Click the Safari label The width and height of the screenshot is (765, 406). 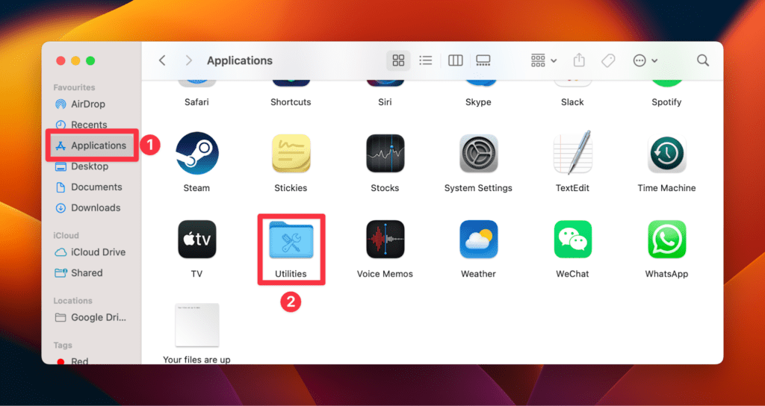pos(196,102)
